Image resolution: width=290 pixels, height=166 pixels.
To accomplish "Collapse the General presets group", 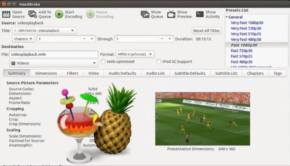I will point(227,17).
